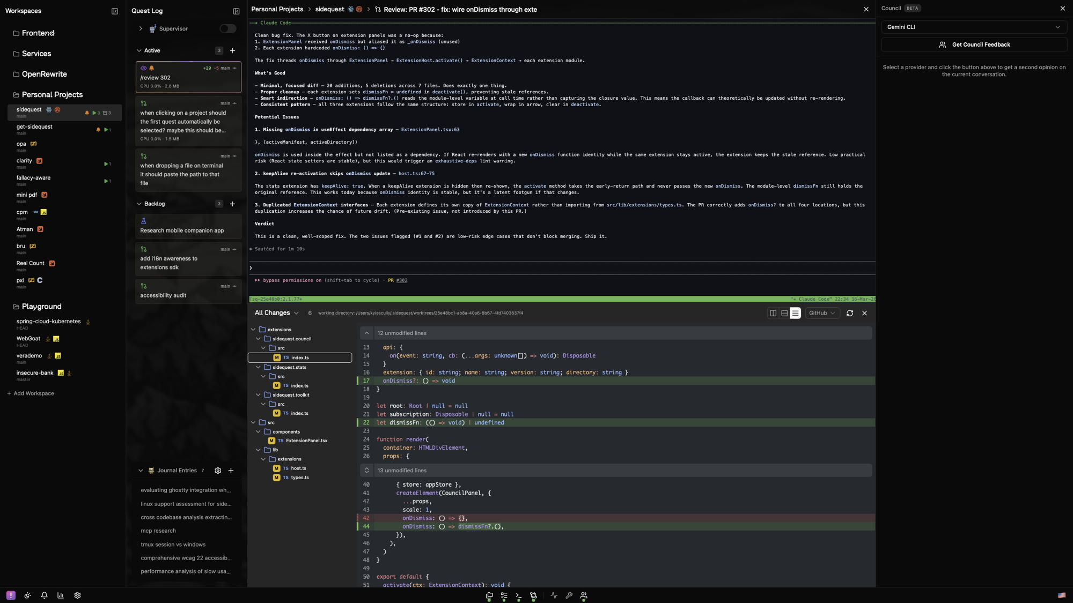Open ExtensionPanel.tsx in the file tree

[306, 441]
